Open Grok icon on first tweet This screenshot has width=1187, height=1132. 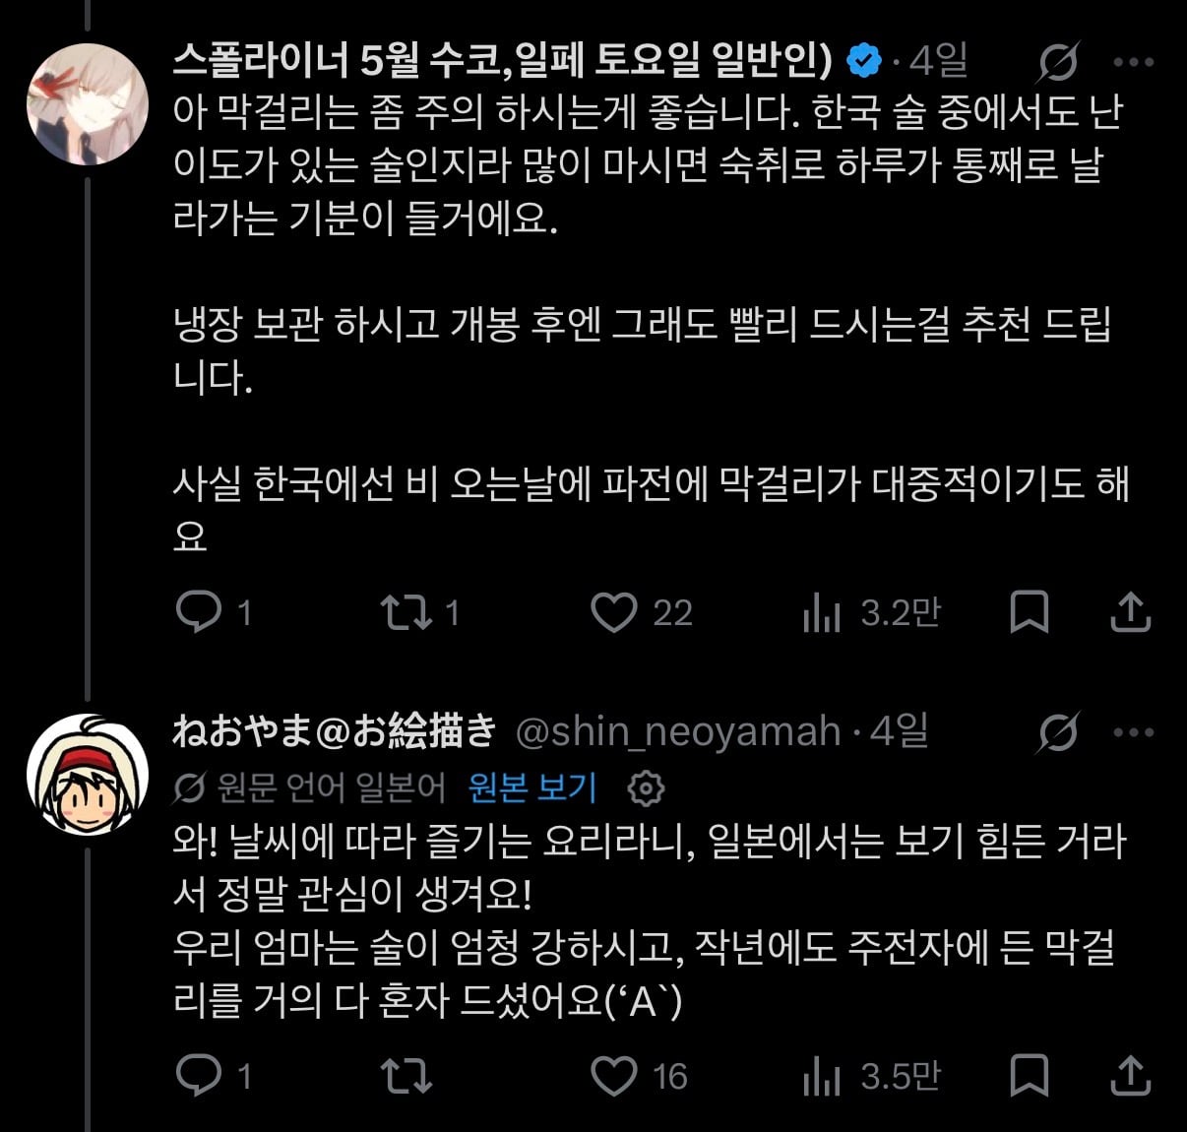click(x=1058, y=62)
